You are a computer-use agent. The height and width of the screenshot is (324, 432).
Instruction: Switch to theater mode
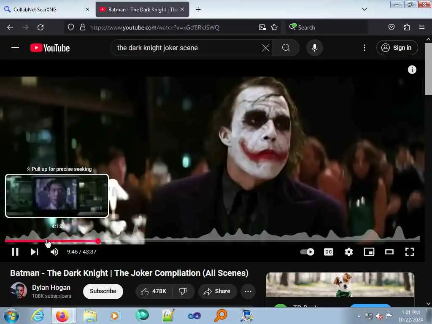(x=389, y=252)
